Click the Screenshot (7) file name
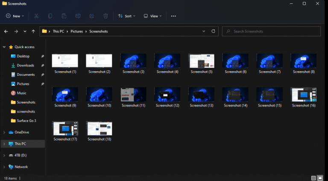This screenshot has height=181, width=328. 269,72
